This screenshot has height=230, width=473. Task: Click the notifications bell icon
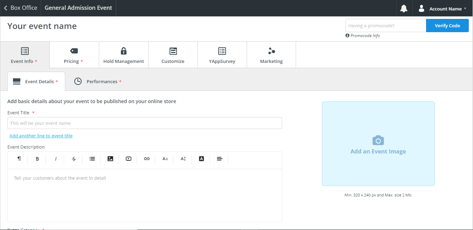click(404, 8)
